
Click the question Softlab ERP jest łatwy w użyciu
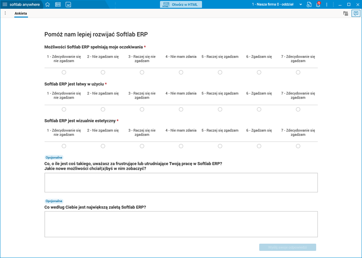74,84
